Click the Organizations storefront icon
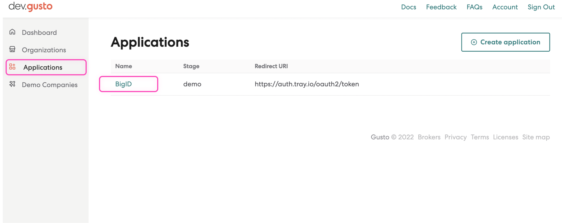The width and height of the screenshot is (562, 223). coord(12,49)
